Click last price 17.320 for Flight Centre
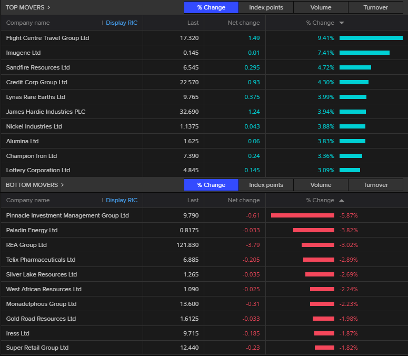 click(x=189, y=38)
